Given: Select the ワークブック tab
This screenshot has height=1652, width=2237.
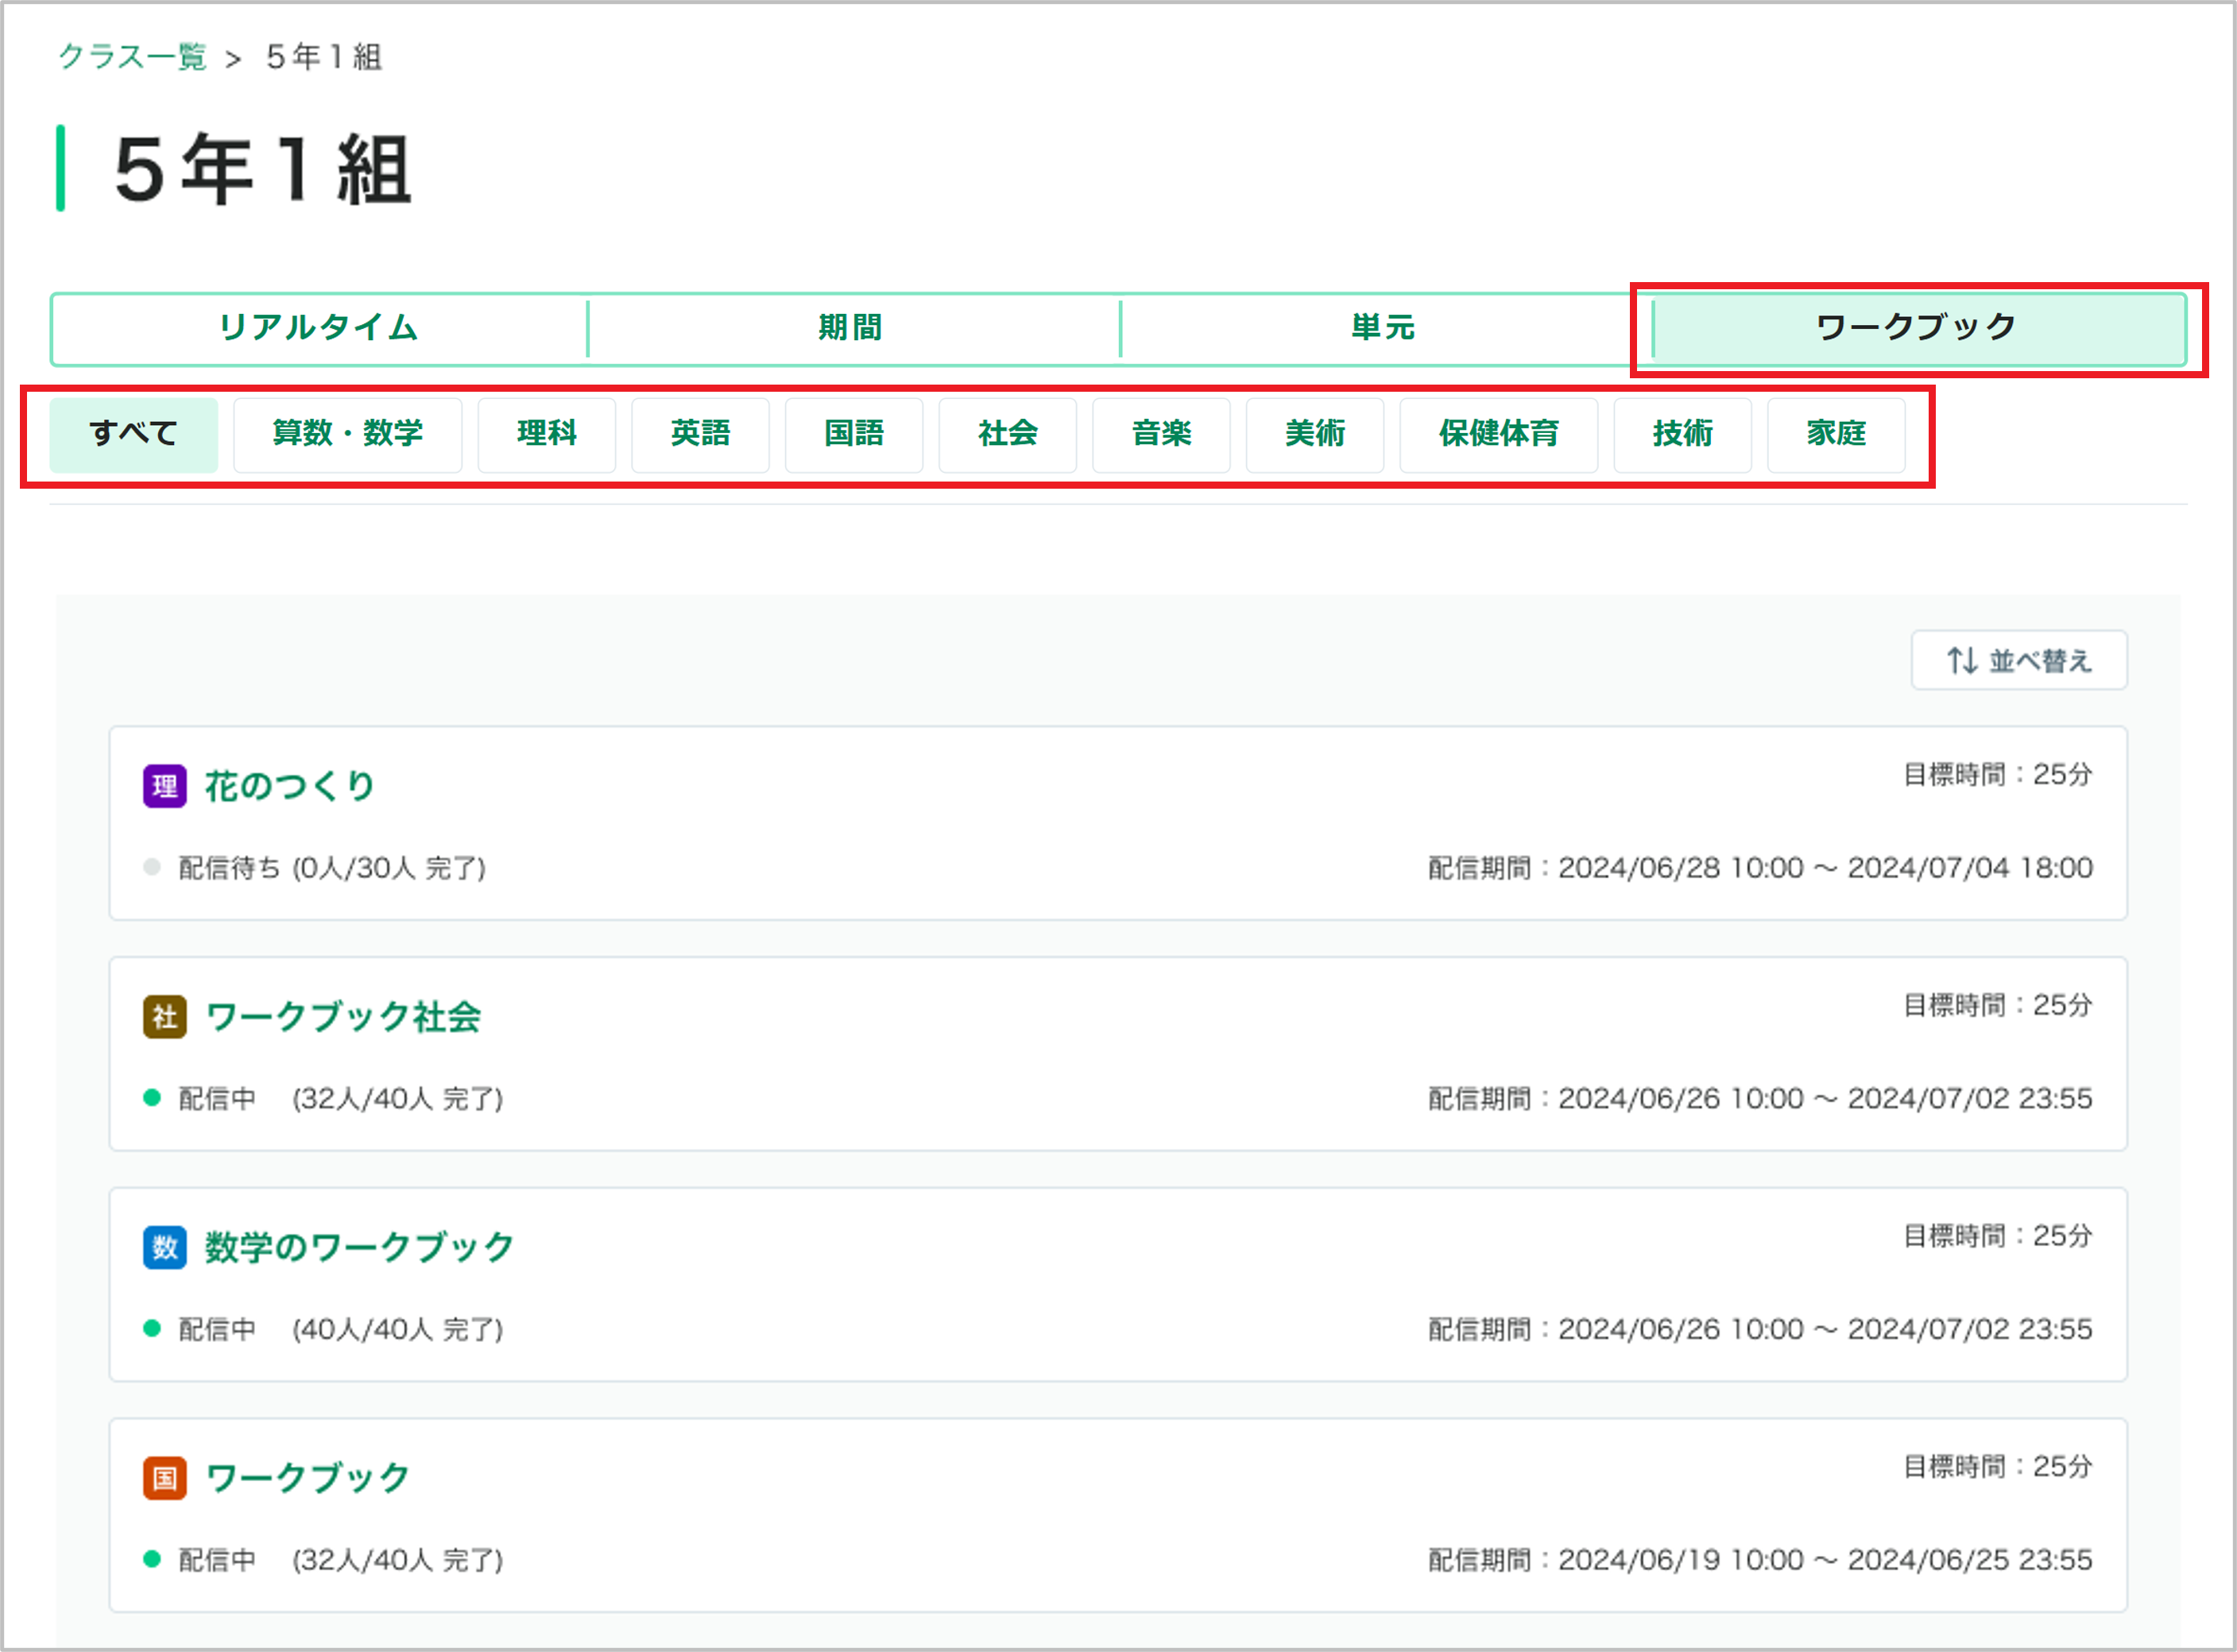Looking at the screenshot, I should (1918, 328).
